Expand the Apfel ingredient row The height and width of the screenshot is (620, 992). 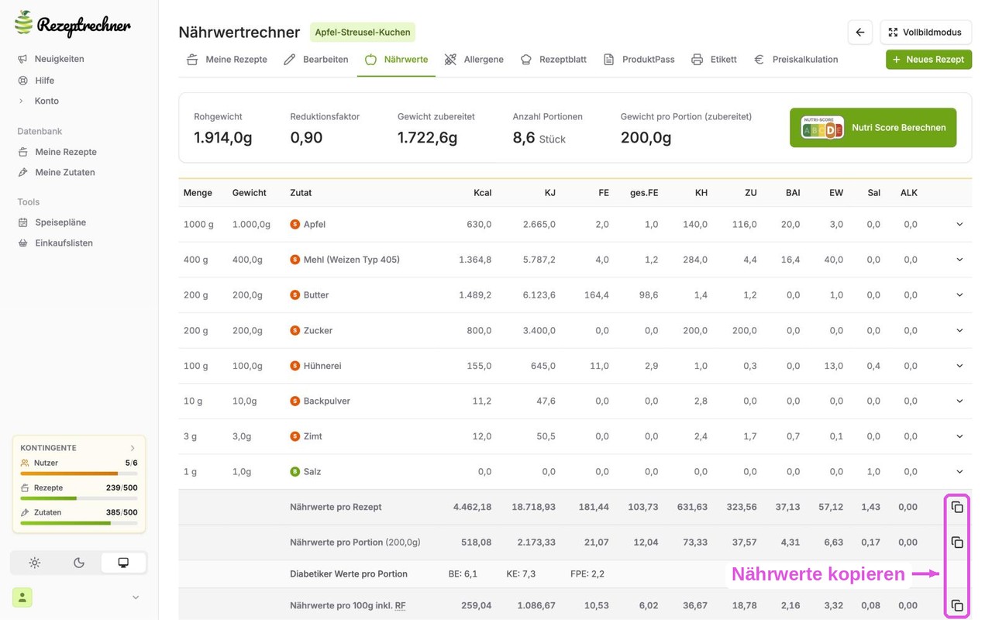959,224
